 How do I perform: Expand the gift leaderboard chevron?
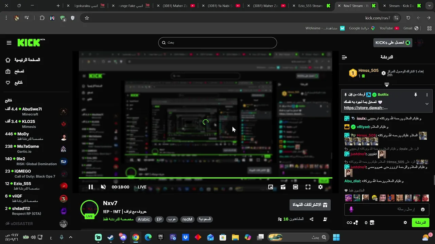point(387,85)
